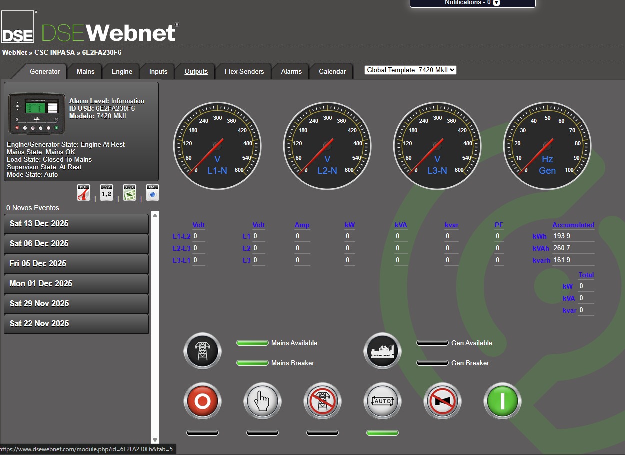Click the Gen Available indicator LED
625x455 pixels.
pos(432,343)
